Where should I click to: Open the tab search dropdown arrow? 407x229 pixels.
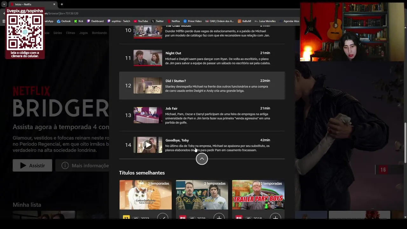(x=4, y=4)
